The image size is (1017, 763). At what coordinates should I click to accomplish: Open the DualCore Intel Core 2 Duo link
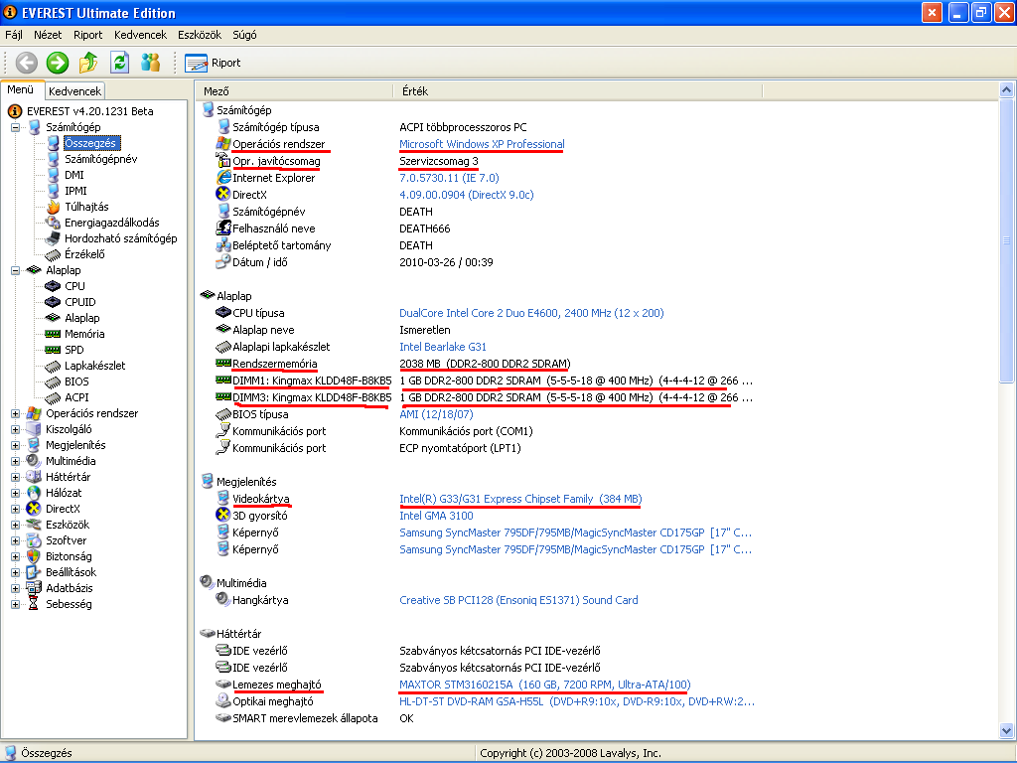click(x=531, y=313)
